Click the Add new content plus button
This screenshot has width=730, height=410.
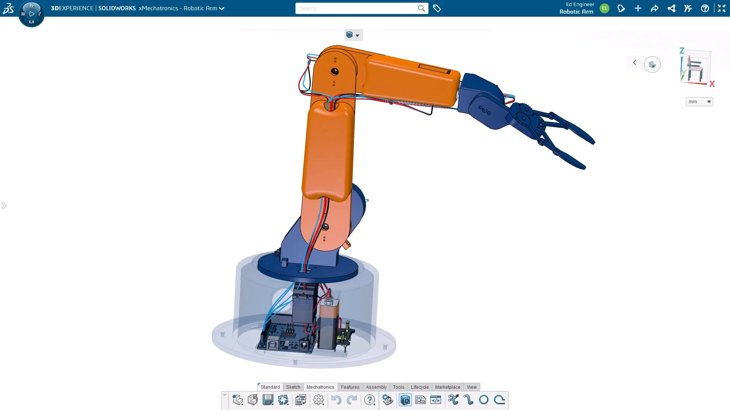pyautogui.click(x=638, y=8)
